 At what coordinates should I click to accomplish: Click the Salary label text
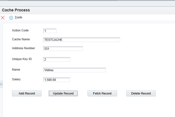tap(16, 79)
